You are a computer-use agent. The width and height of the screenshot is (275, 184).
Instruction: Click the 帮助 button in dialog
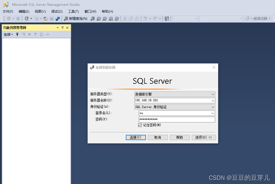coord(180,137)
